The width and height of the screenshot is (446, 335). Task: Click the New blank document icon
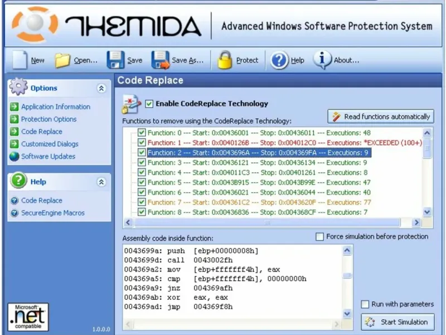click(x=20, y=60)
